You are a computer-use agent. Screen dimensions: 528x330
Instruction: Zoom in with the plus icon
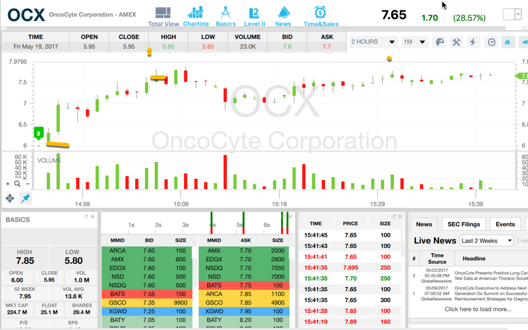pyautogui.click(x=8, y=184)
